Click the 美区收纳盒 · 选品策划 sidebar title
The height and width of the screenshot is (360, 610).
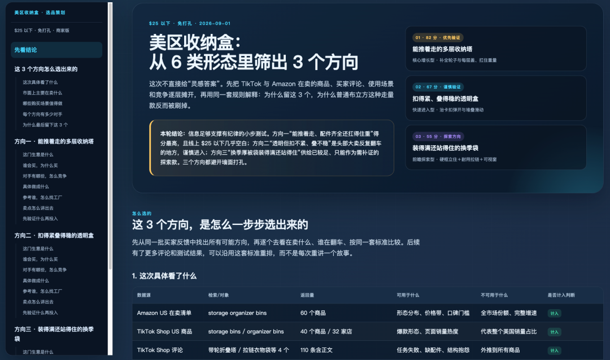[40, 12]
